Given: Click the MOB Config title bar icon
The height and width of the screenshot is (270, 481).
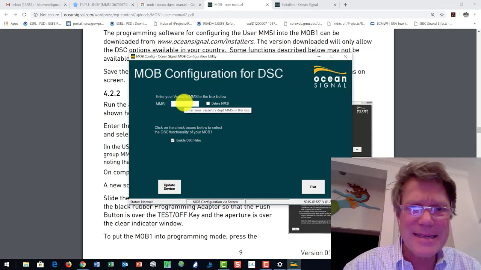Looking at the screenshot, I should tap(133, 56).
